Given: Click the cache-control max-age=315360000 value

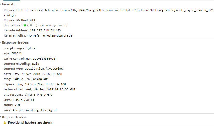Looking at the screenshot, I should [41, 59].
